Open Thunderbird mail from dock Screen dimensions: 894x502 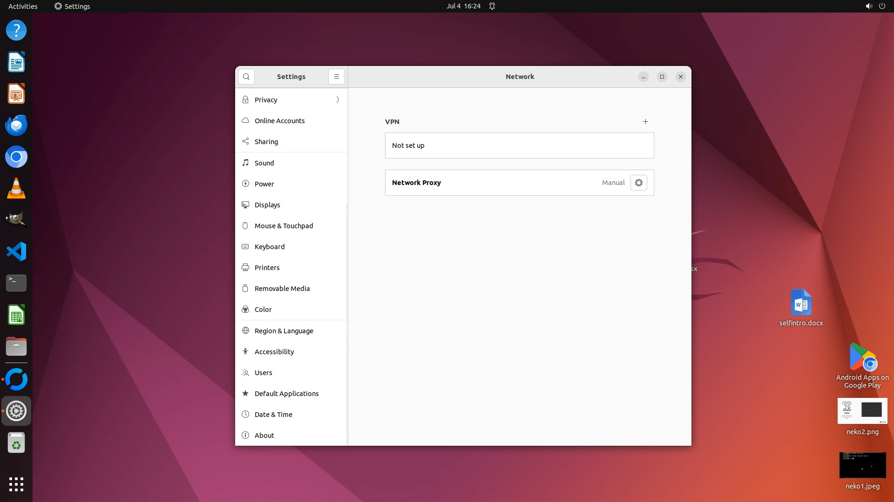click(x=16, y=125)
